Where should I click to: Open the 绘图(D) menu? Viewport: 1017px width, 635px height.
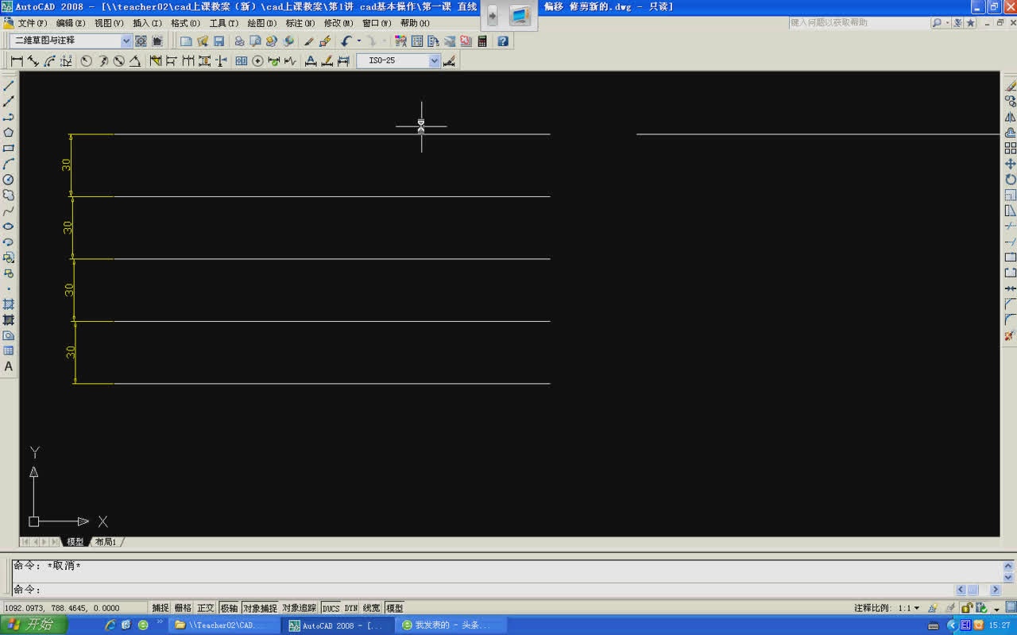pyautogui.click(x=262, y=23)
